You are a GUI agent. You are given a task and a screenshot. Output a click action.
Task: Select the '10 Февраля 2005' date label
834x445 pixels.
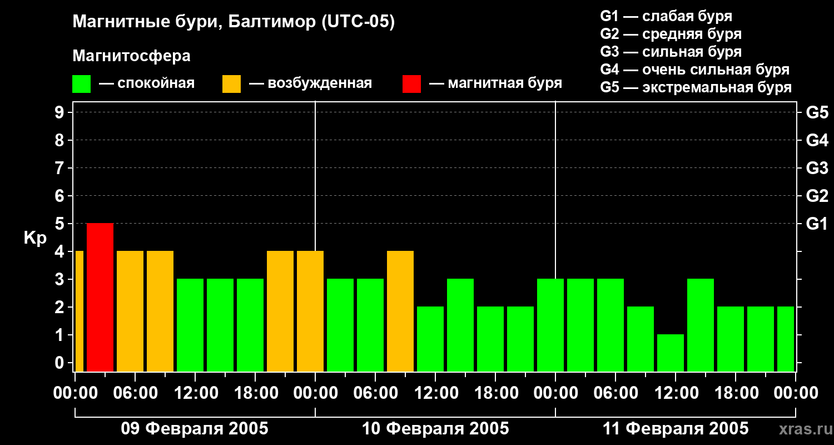point(435,429)
